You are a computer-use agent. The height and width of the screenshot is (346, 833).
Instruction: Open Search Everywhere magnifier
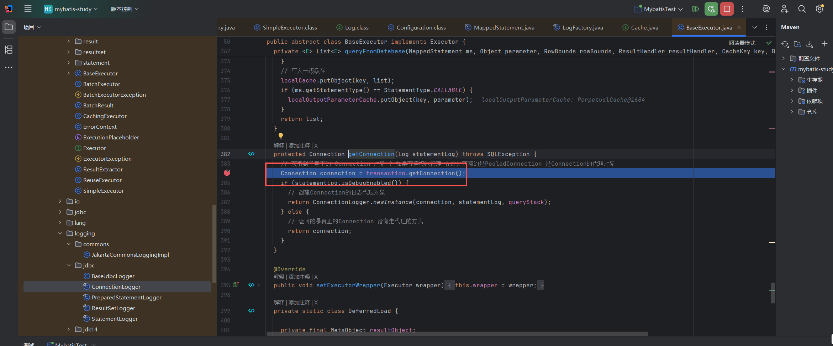pyautogui.click(x=802, y=9)
